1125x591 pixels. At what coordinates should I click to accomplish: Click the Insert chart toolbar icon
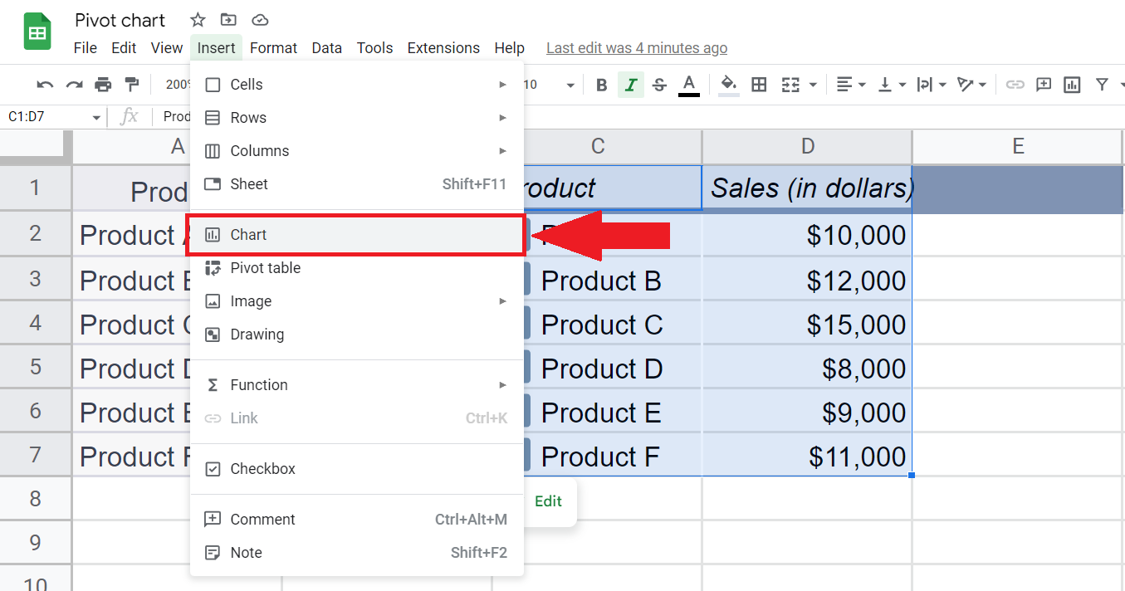click(x=1072, y=85)
